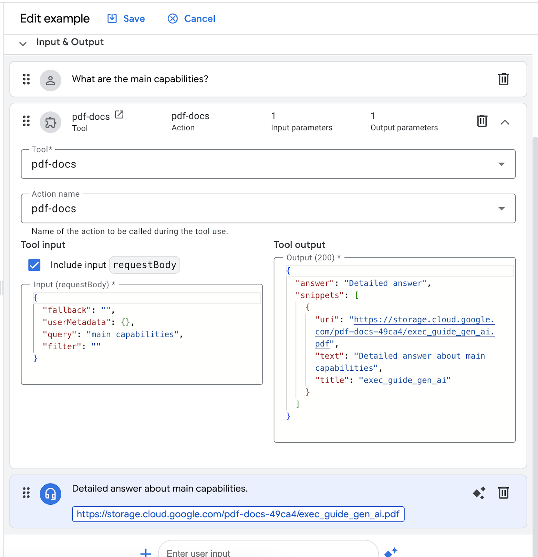
Task: Open the Action name dropdown
Action: [268, 209]
